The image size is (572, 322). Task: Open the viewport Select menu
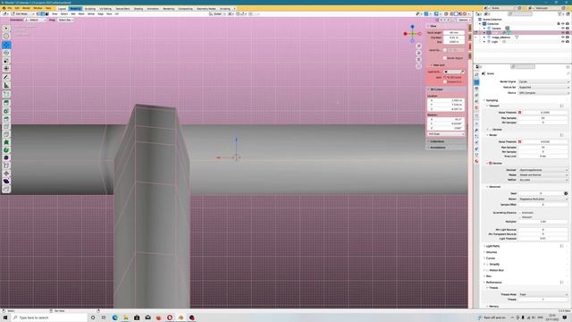64,14
